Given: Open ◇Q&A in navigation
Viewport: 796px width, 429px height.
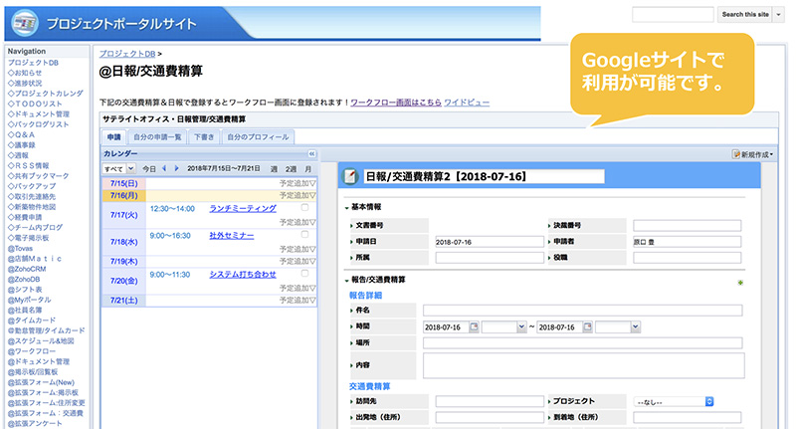Looking at the screenshot, I should (x=21, y=134).
